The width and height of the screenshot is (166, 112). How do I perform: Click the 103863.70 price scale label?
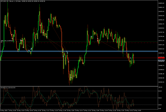point(161,24)
